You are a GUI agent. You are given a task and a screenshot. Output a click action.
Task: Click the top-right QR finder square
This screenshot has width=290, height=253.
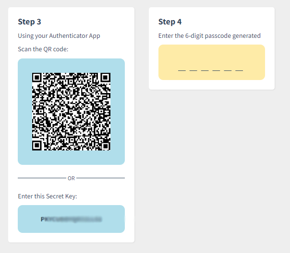(x=106, y=77)
